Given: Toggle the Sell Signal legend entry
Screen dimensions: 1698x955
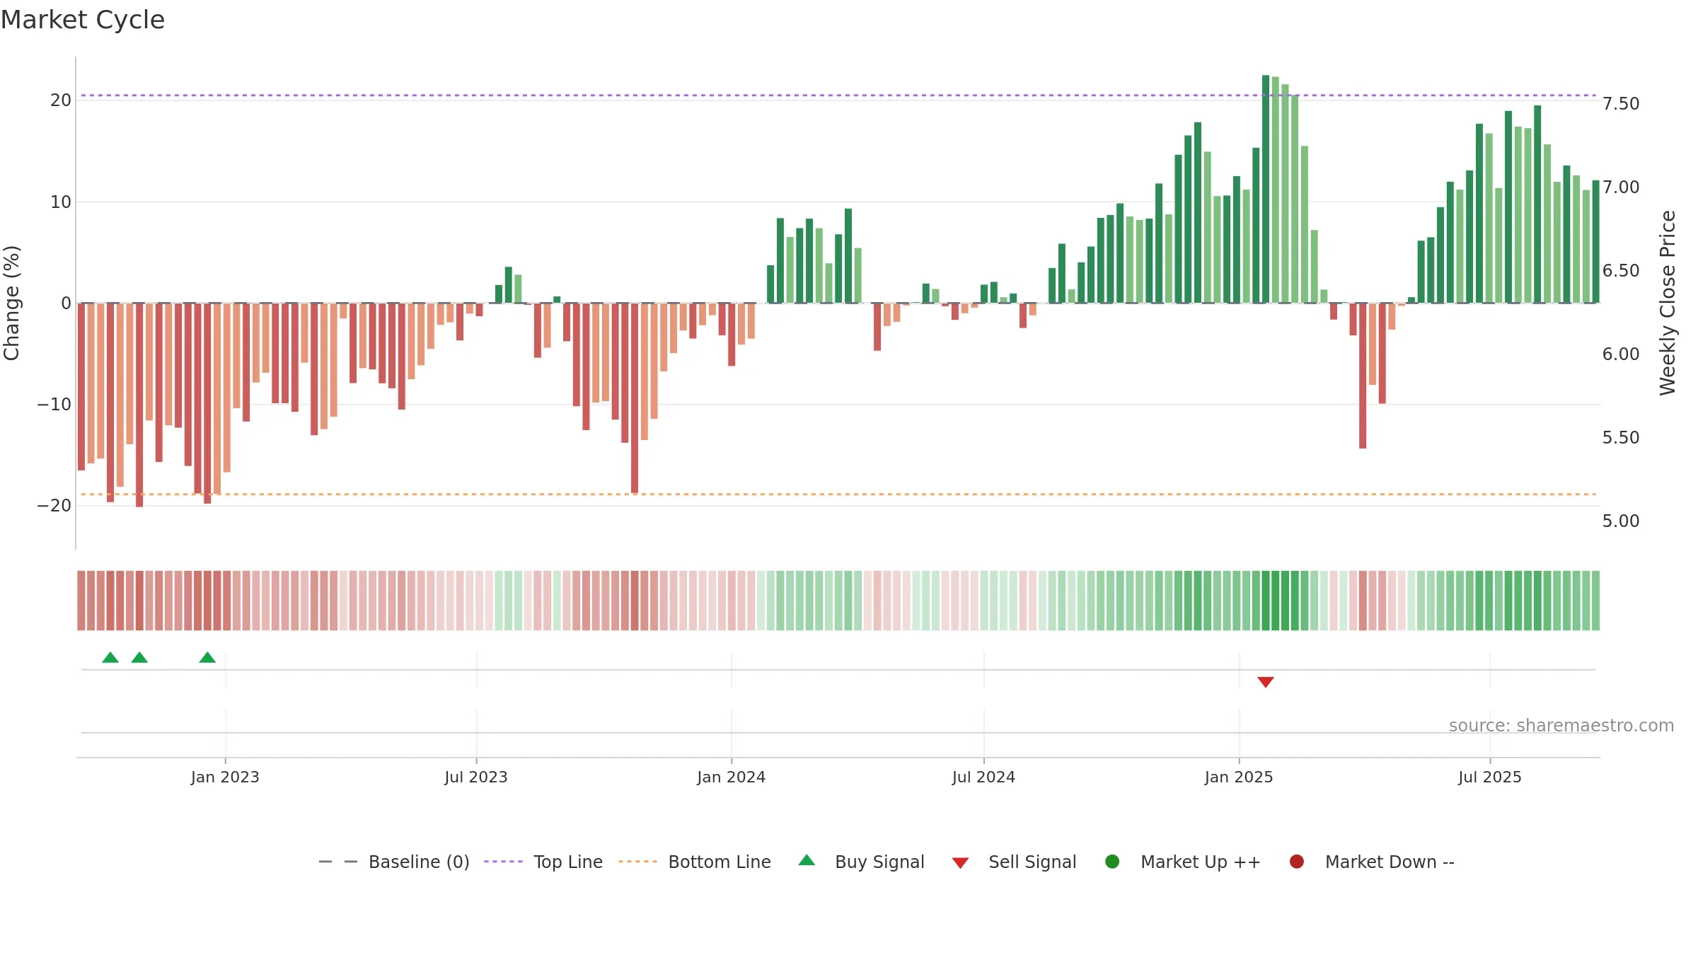Looking at the screenshot, I should (x=1014, y=862).
